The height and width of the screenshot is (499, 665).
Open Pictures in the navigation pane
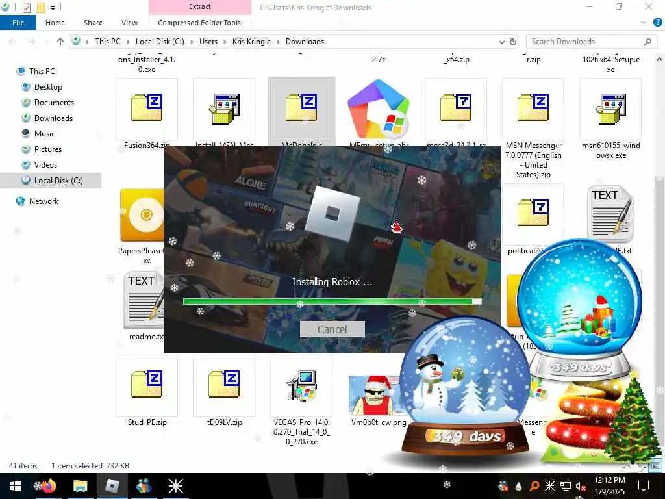[x=48, y=149]
